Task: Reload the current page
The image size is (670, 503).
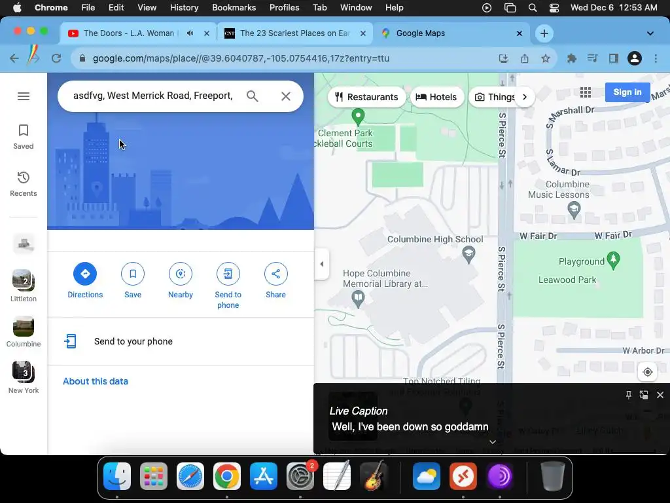Action: (x=56, y=58)
